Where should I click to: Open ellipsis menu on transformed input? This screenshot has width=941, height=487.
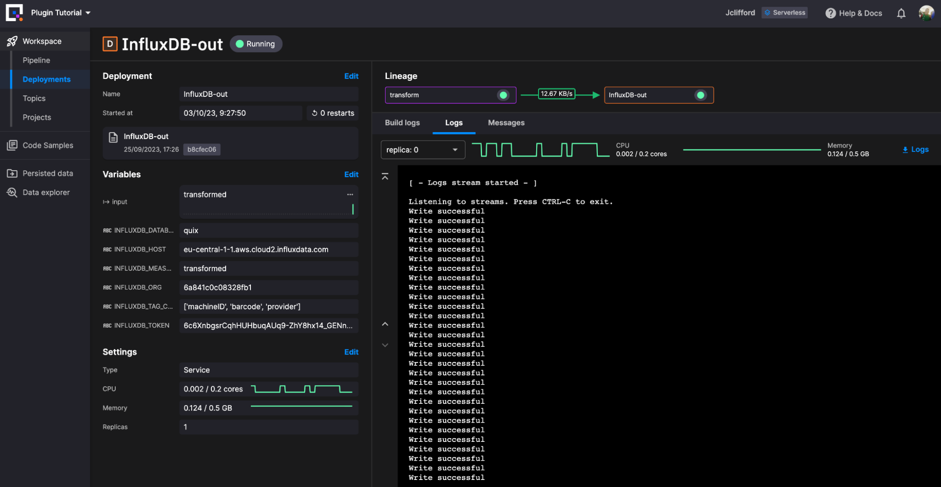[x=350, y=195]
